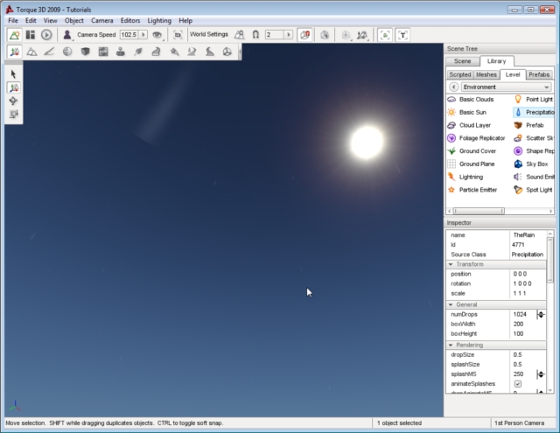Select Basic Sun in the library

coord(472,112)
